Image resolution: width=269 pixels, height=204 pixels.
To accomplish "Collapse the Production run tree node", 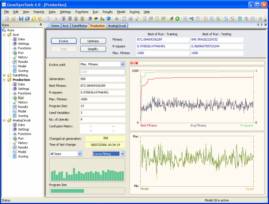I will (4, 80).
